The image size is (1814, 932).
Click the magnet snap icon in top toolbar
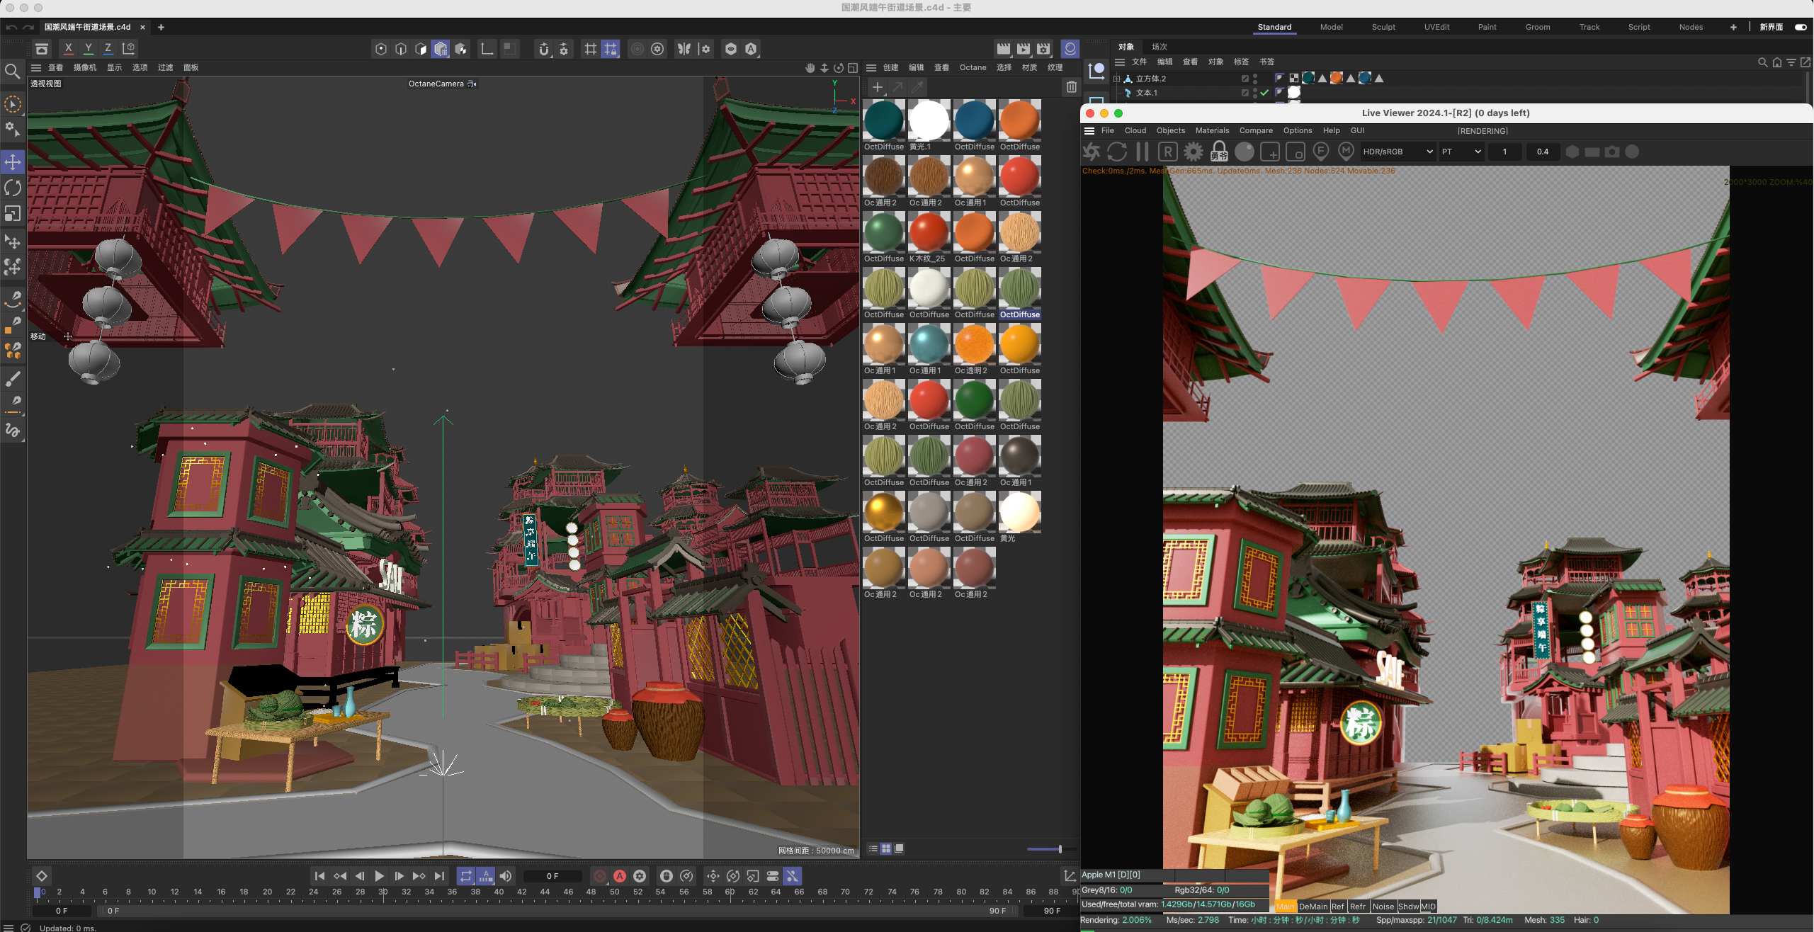(543, 49)
